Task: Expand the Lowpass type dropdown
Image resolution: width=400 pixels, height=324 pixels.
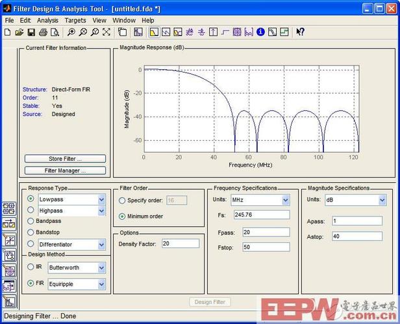Action: tap(101, 200)
